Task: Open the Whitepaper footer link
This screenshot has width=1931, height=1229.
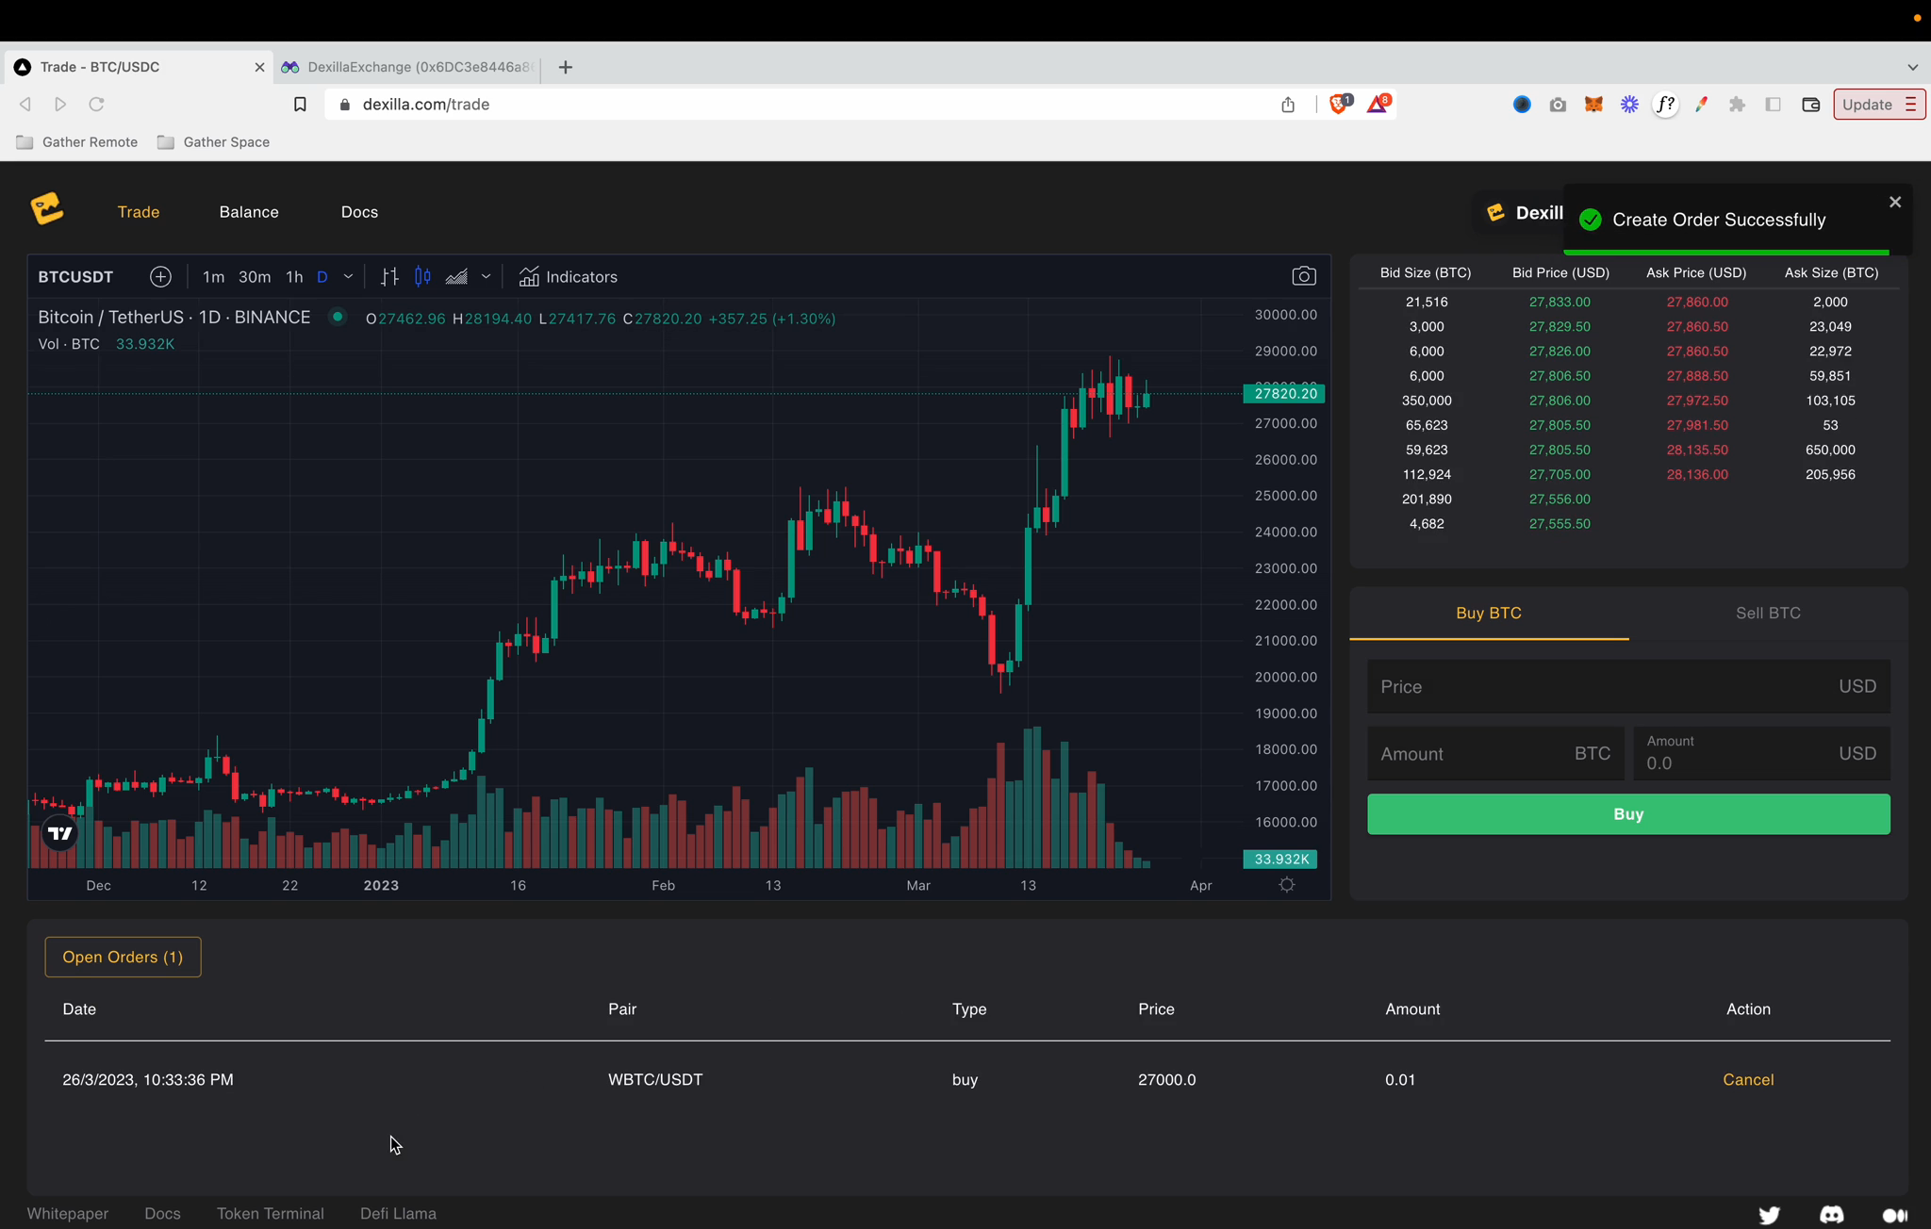Action: (68, 1213)
